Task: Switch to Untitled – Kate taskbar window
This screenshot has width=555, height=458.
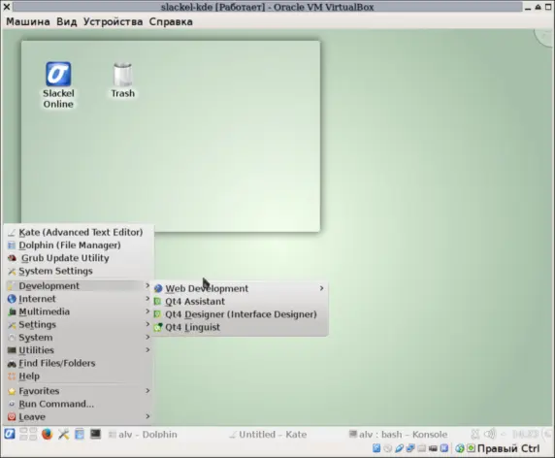Action: (x=268, y=435)
